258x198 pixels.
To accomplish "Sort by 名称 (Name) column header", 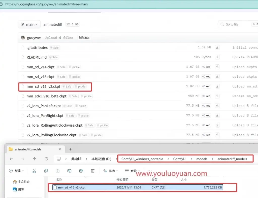I will point(59,180).
